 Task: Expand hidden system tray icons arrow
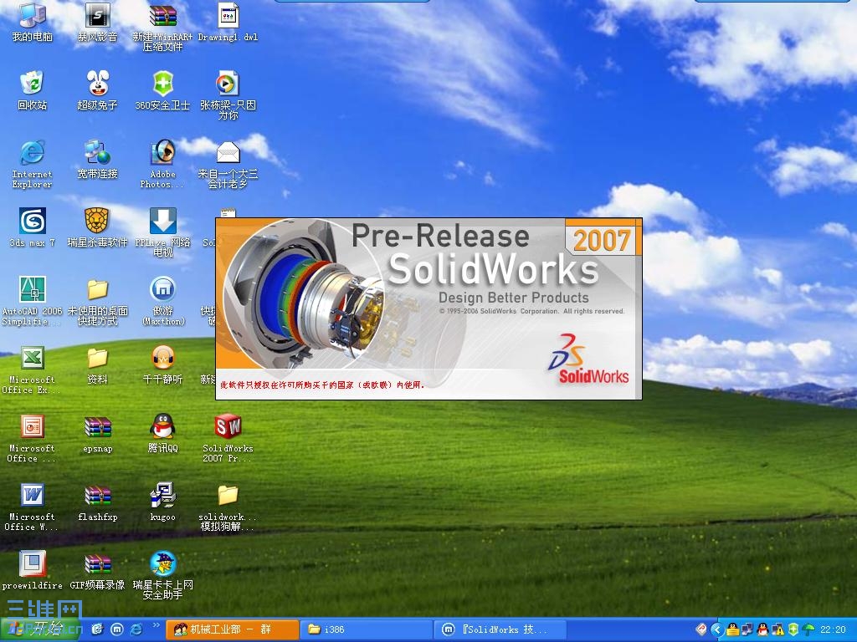(716, 629)
